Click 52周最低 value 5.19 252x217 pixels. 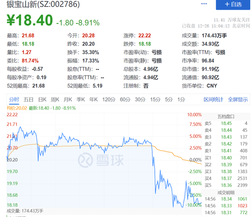pos(98,86)
